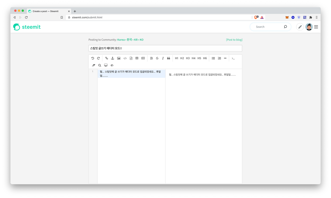The width and height of the screenshot is (331, 198).
Task: Insert a horizontal rule line
Action: click(x=225, y=58)
